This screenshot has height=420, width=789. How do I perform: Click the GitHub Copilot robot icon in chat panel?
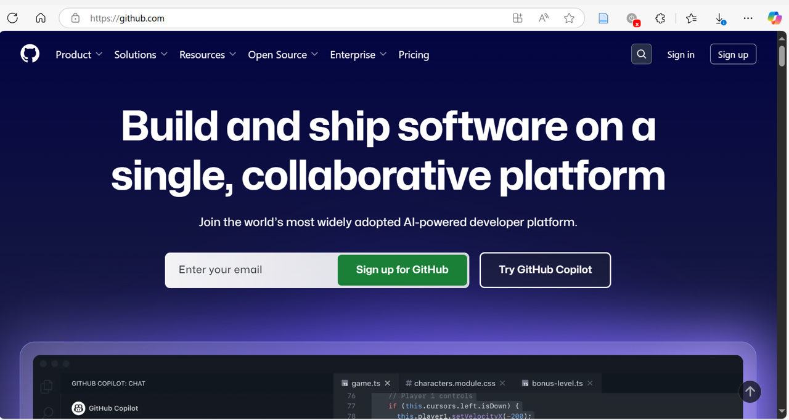pos(78,408)
